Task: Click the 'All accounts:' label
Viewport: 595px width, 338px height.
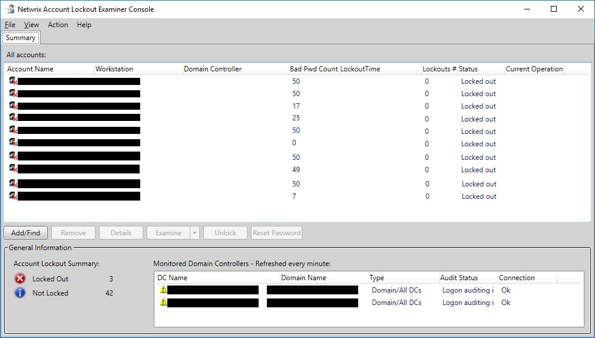Action: [26, 55]
